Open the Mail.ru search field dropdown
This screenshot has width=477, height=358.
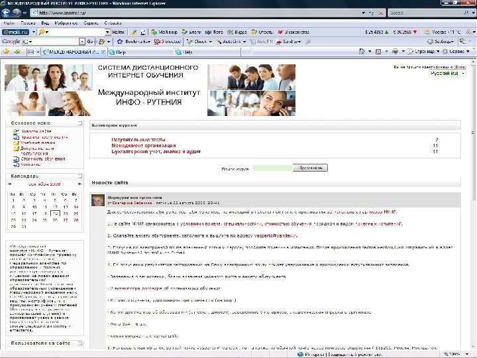(108, 32)
